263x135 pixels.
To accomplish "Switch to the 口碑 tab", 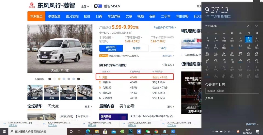I will pyautogui.click(x=99, y=16).
